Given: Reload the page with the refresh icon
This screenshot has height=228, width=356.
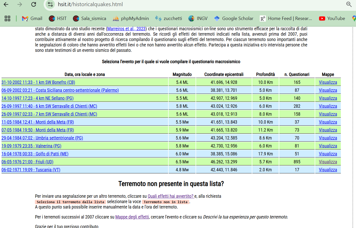Looking at the screenshot, I should [34, 4].
